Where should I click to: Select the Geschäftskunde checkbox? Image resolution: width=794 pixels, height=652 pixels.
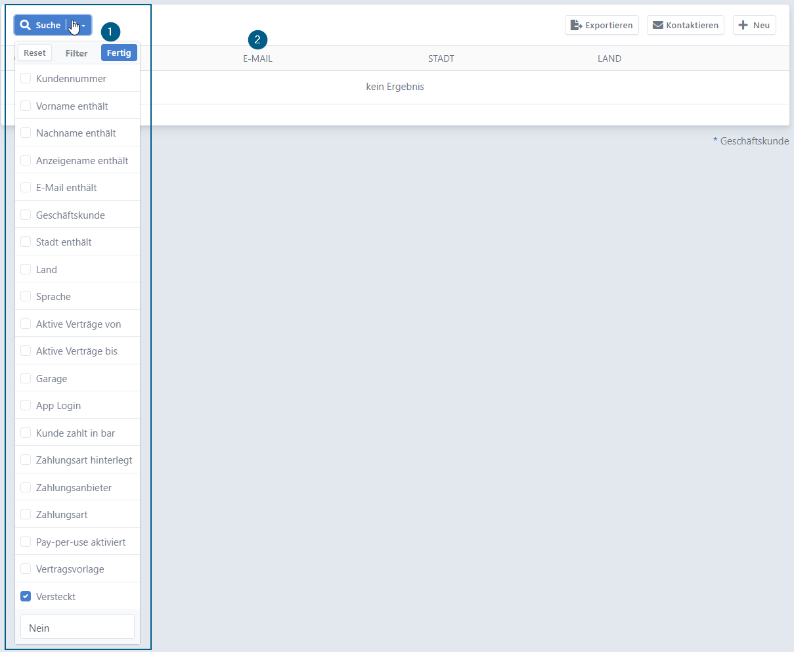[x=26, y=215]
